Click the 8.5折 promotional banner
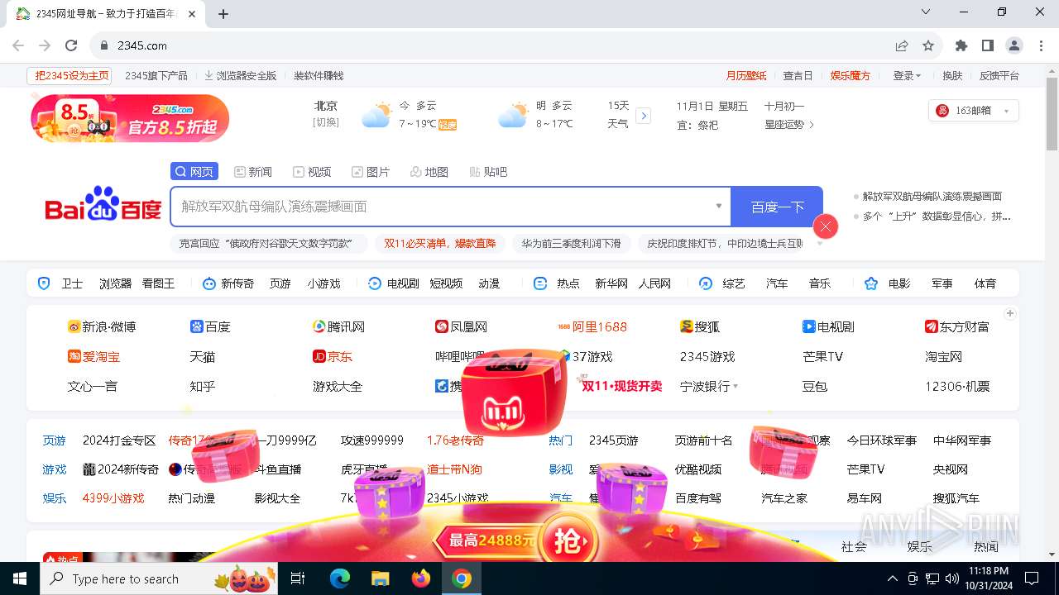This screenshot has height=595, width=1059. coord(130,118)
